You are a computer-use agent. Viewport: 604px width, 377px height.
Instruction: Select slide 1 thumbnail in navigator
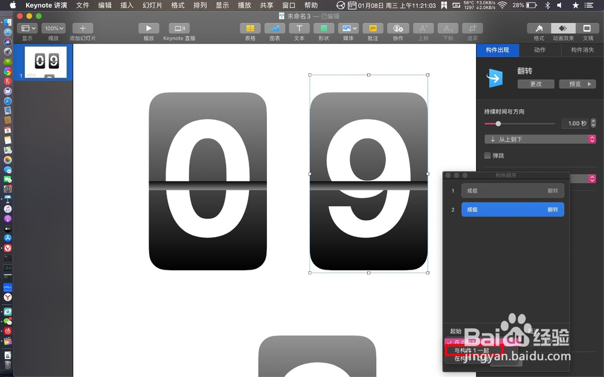tap(45, 62)
